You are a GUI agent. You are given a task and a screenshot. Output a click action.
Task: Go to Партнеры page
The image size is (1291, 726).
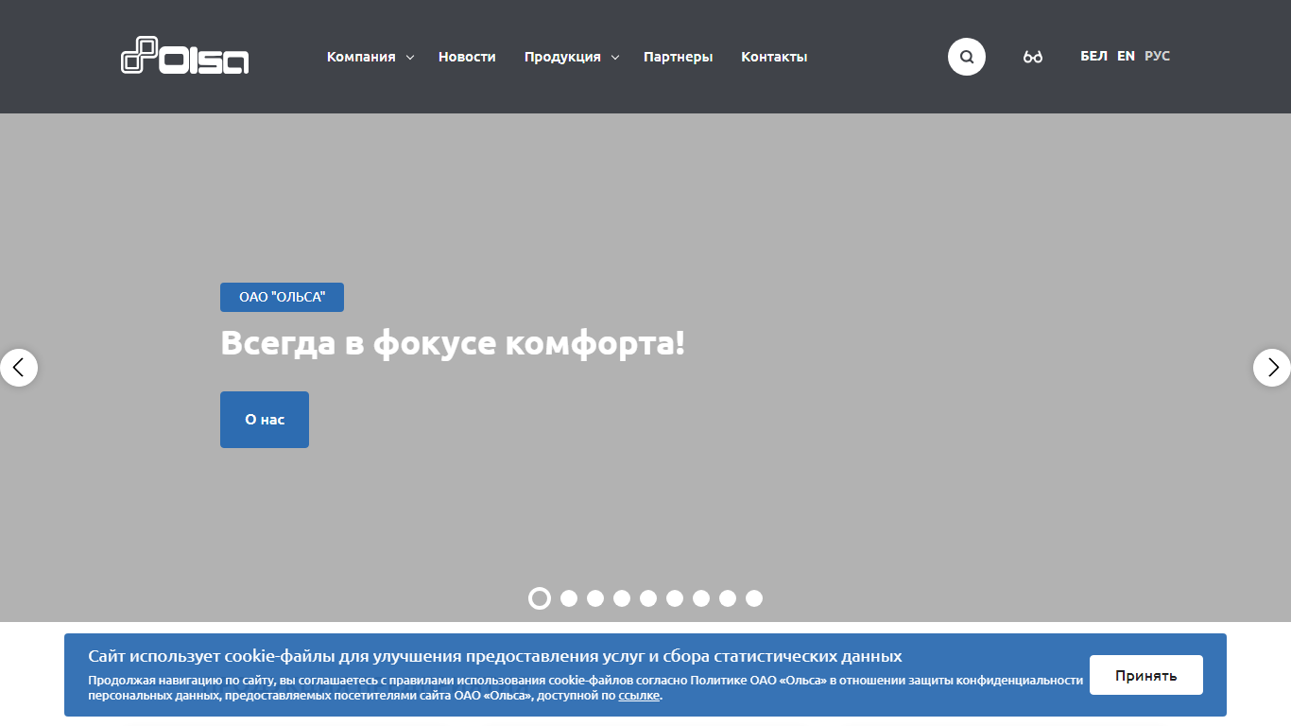point(679,57)
